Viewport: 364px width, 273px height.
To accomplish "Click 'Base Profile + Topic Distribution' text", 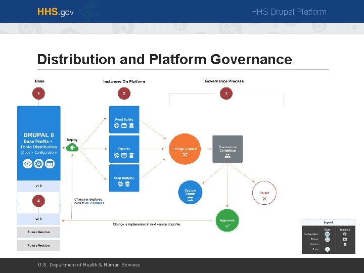I will click(38, 144).
